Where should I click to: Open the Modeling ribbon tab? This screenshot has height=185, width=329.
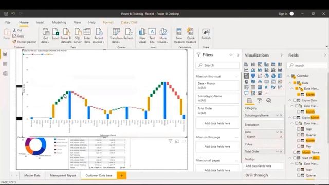59,22
